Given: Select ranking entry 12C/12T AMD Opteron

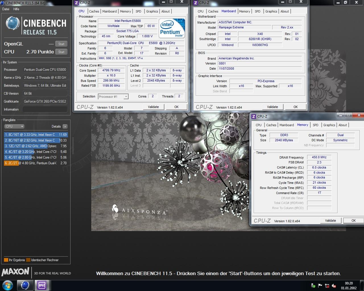Looking at the screenshot, I should (x=36, y=146).
